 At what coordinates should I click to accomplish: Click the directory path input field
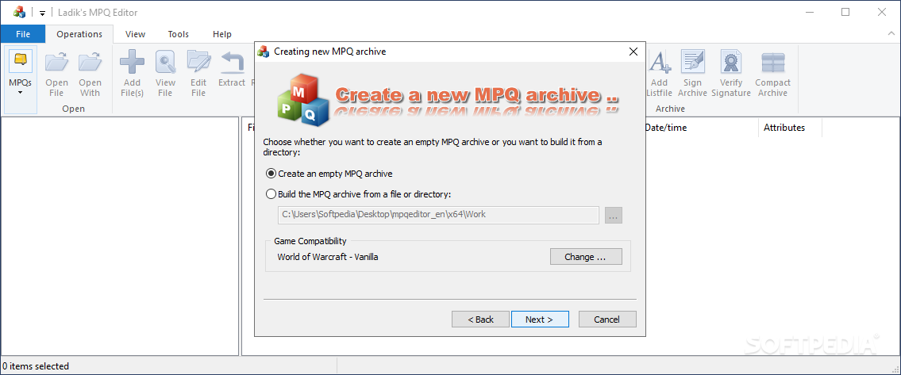pos(438,216)
